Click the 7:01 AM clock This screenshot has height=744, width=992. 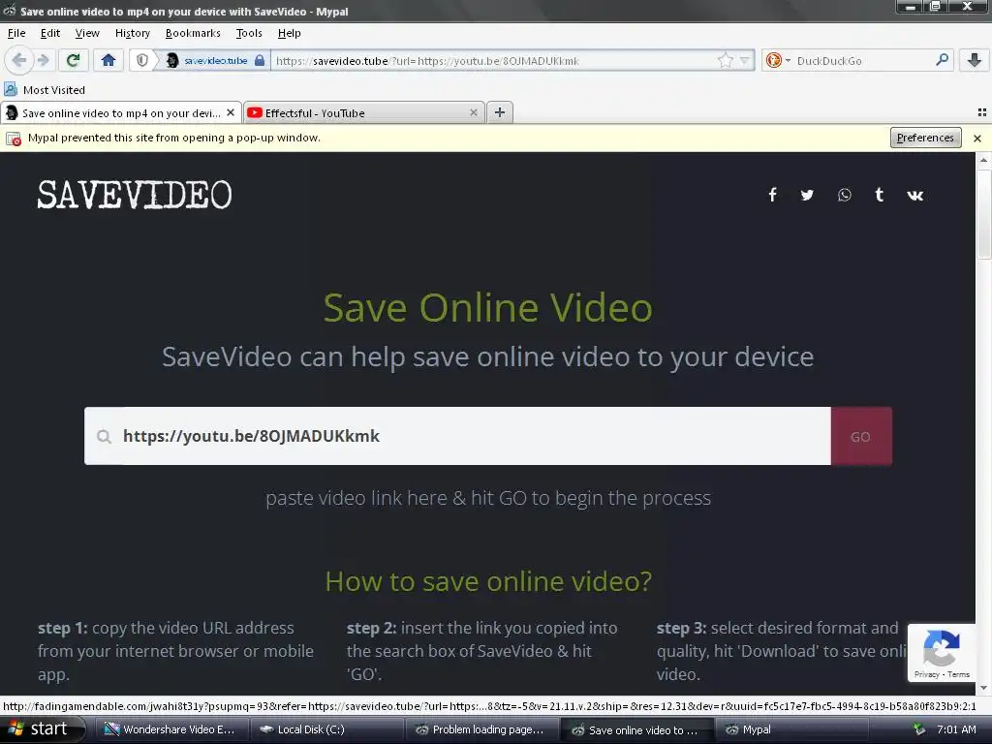tap(956, 729)
